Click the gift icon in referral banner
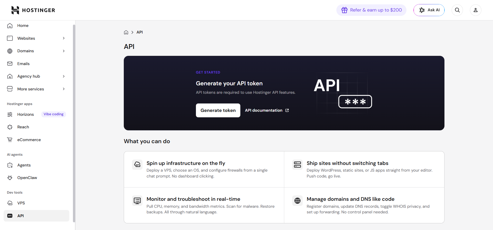 pyautogui.click(x=344, y=10)
